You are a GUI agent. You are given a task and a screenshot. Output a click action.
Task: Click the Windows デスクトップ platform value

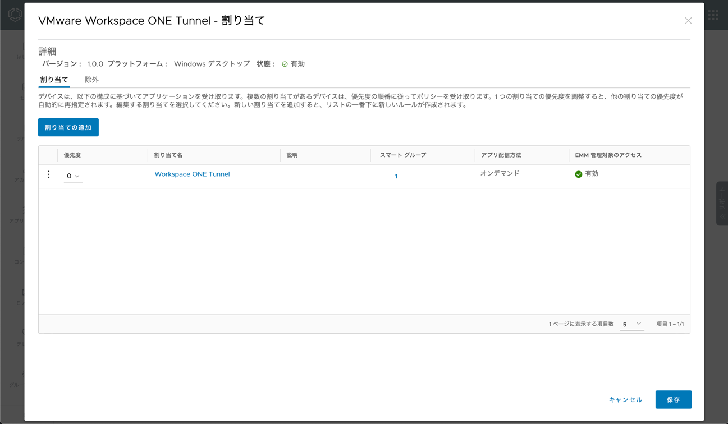212,64
